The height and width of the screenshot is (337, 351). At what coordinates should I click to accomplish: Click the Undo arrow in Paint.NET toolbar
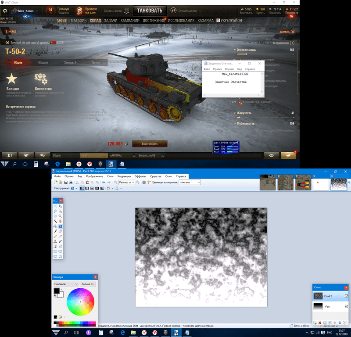(x=104, y=182)
